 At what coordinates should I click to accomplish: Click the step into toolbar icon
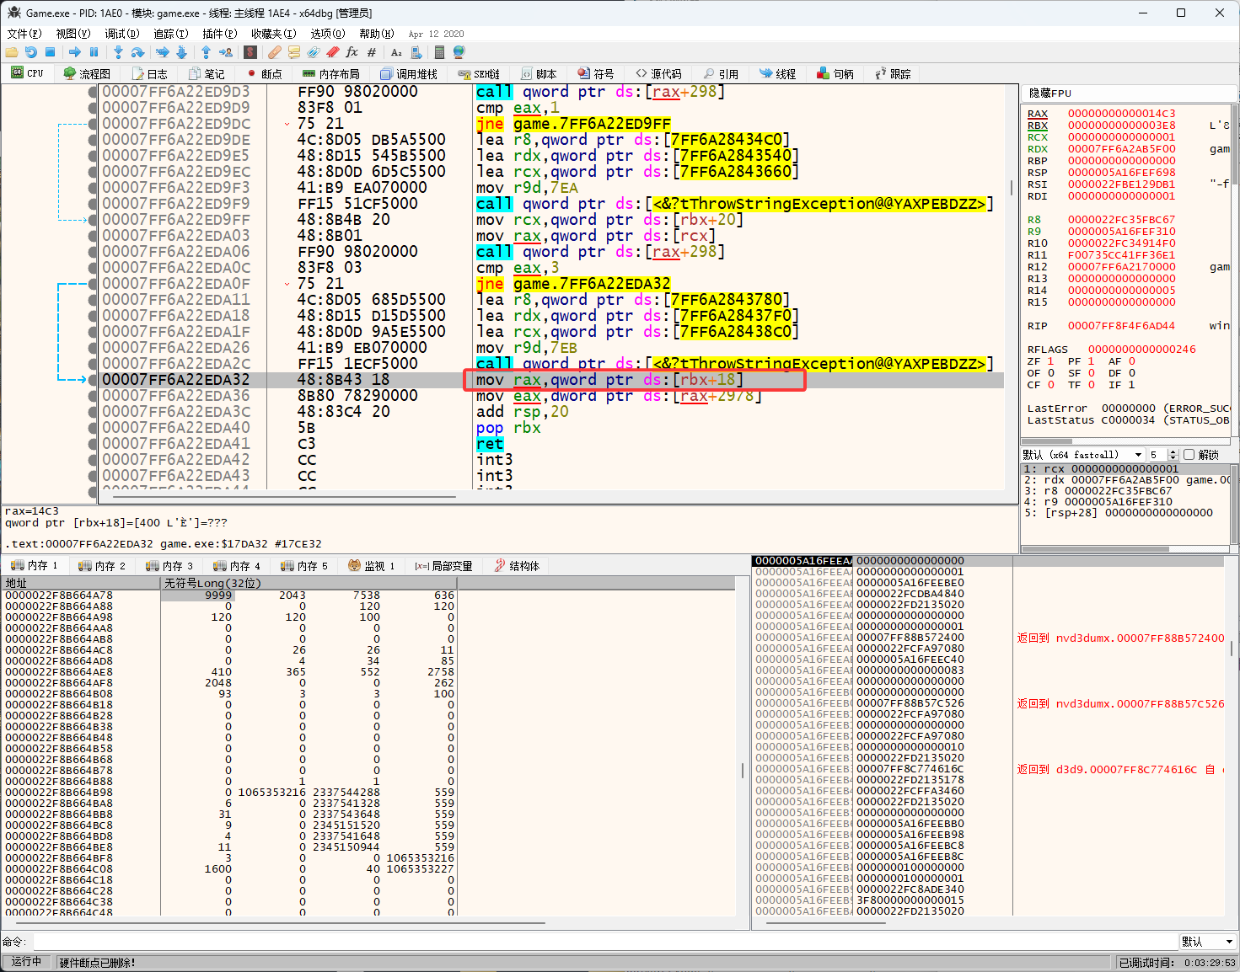[118, 52]
